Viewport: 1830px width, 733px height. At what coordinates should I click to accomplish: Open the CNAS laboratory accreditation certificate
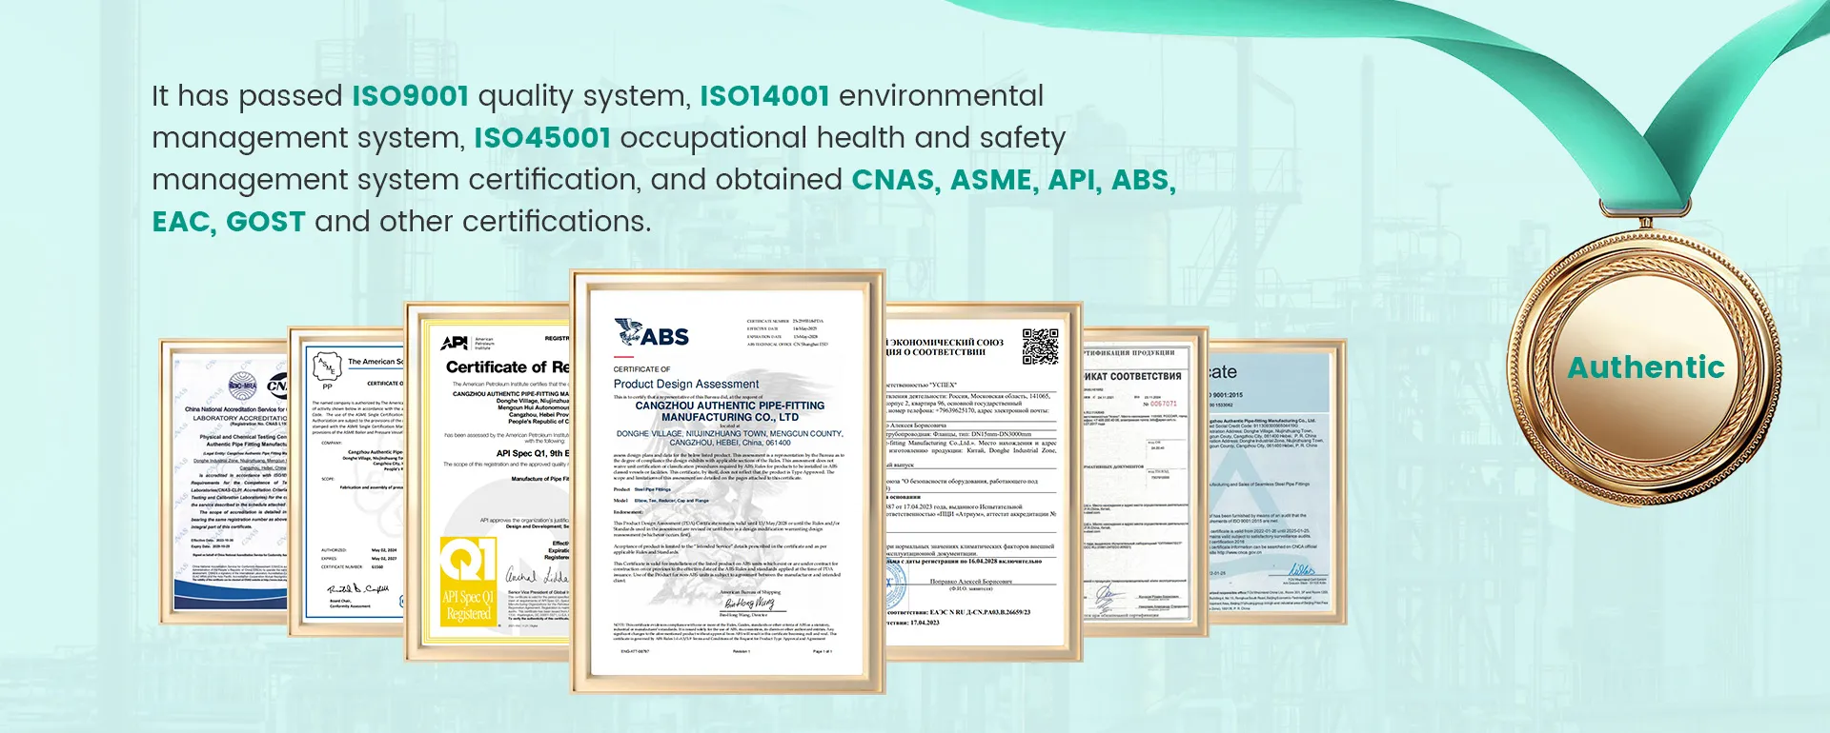pyautogui.click(x=225, y=482)
